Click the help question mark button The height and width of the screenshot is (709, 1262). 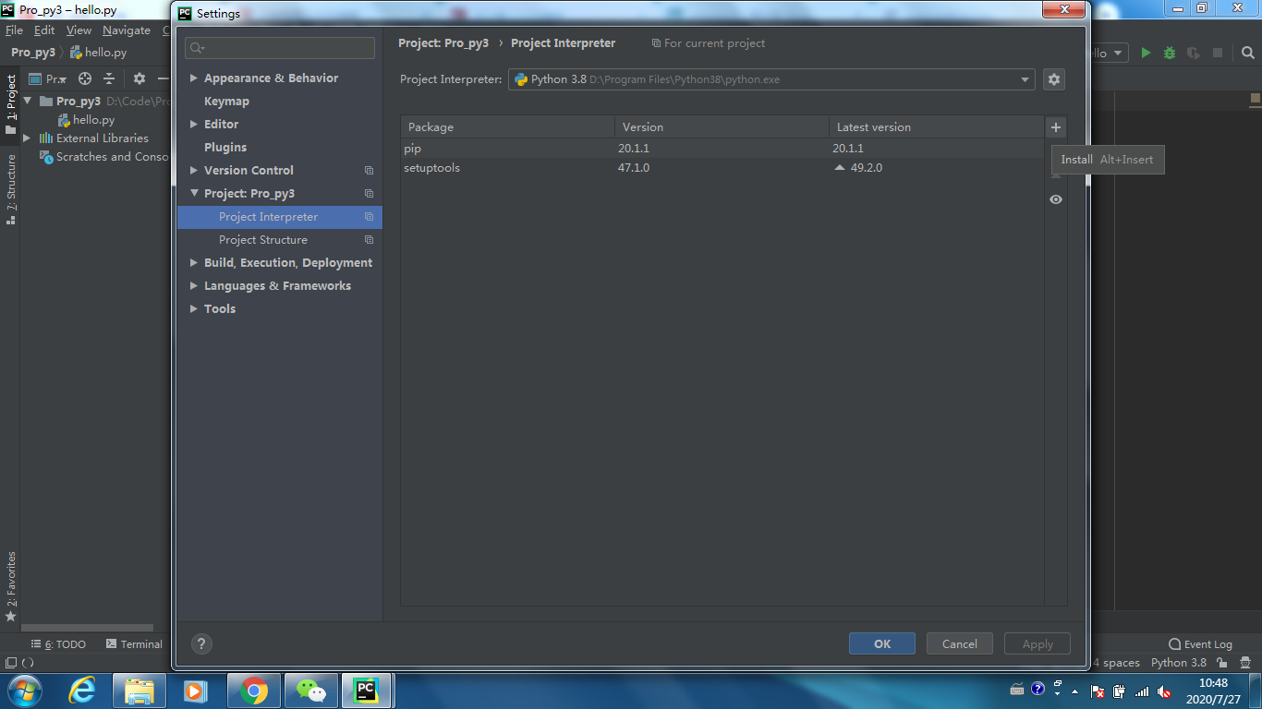(201, 644)
